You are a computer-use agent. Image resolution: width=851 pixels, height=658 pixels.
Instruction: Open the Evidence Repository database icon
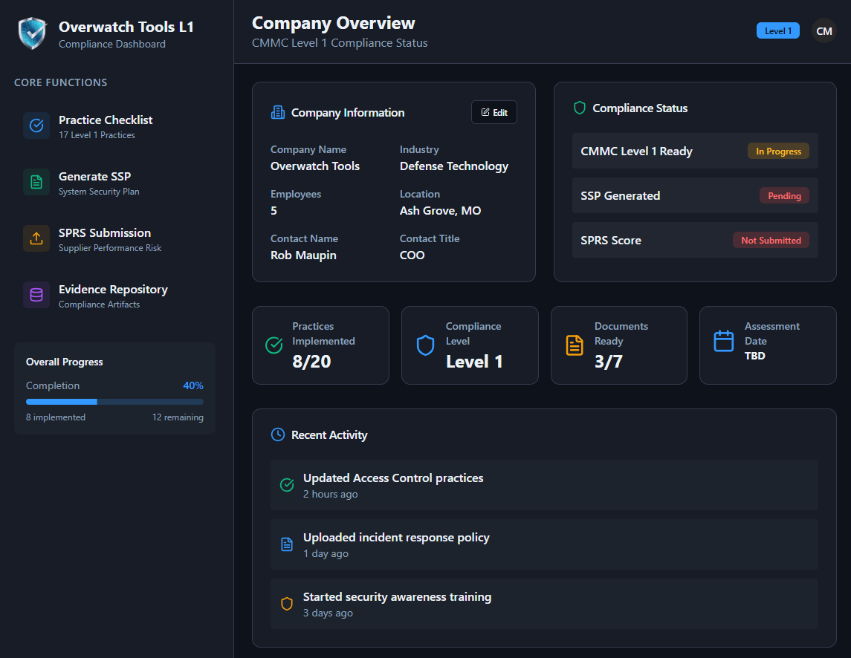(x=36, y=296)
